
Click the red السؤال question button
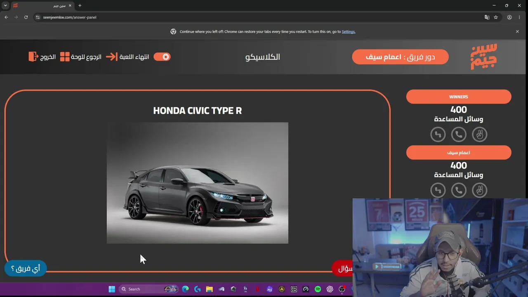[x=343, y=269]
